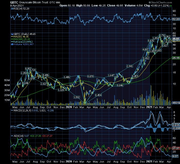Viewport: 180px width, 164px height.
Task: Click the 1.857 retracement label
Action: (152, 51)
